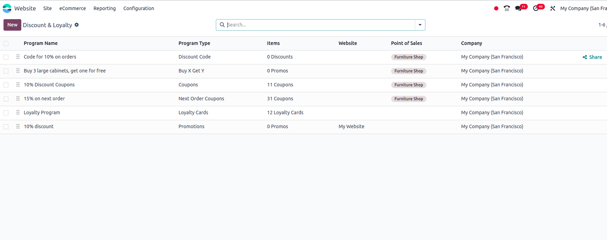Click Furniture Shop tag on Buy X Get Y row
607x240 pixels.
(409, 71)
